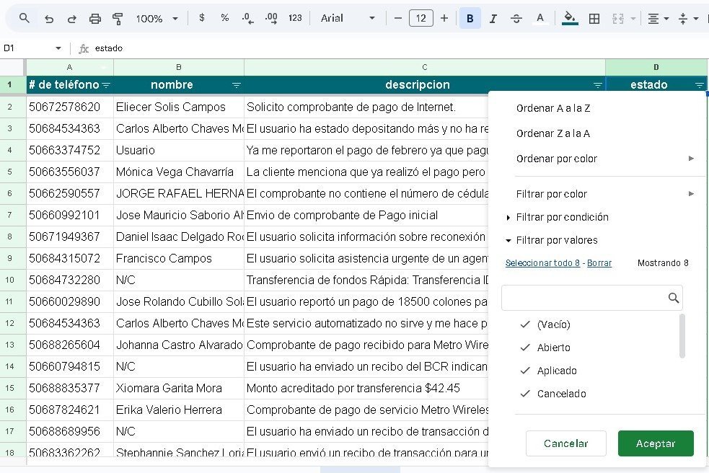
Task: Toggle bold formatting
Action: (470, 19)
